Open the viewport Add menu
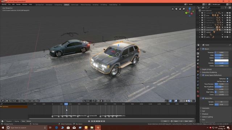 (32, 101)
